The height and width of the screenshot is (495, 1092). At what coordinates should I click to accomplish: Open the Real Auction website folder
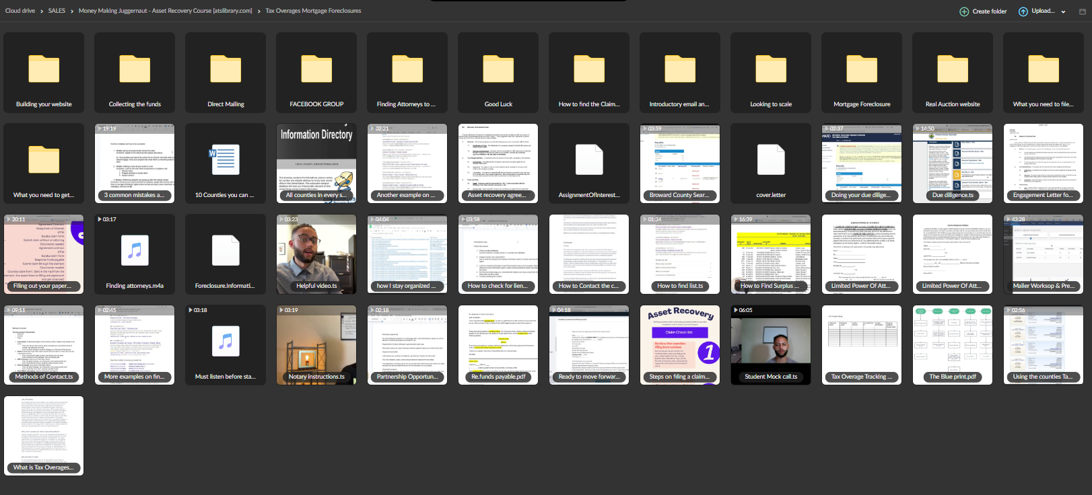pos(953,73)
